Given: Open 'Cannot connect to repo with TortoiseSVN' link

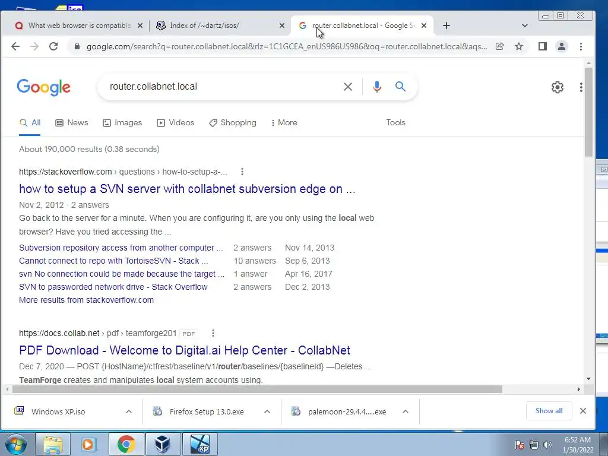Looking at the screenshot, I should pyautogui.click(x=113, y=261).
